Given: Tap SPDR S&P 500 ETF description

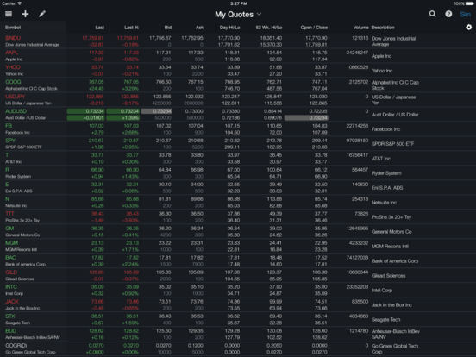Looking at the screenshot, I should (x=392, y=144).
